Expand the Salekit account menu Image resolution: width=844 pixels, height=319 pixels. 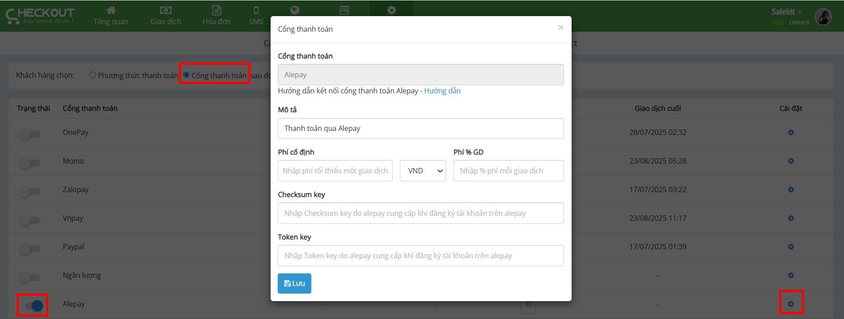click(786, 12)
